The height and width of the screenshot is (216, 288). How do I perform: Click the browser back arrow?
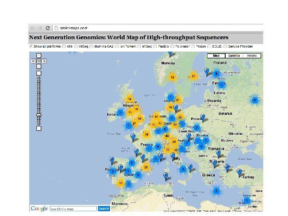pyautogui.click(x=32, y=28)
